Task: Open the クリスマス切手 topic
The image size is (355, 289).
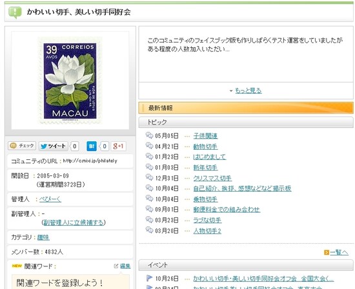Action: [x=212, y=178]
